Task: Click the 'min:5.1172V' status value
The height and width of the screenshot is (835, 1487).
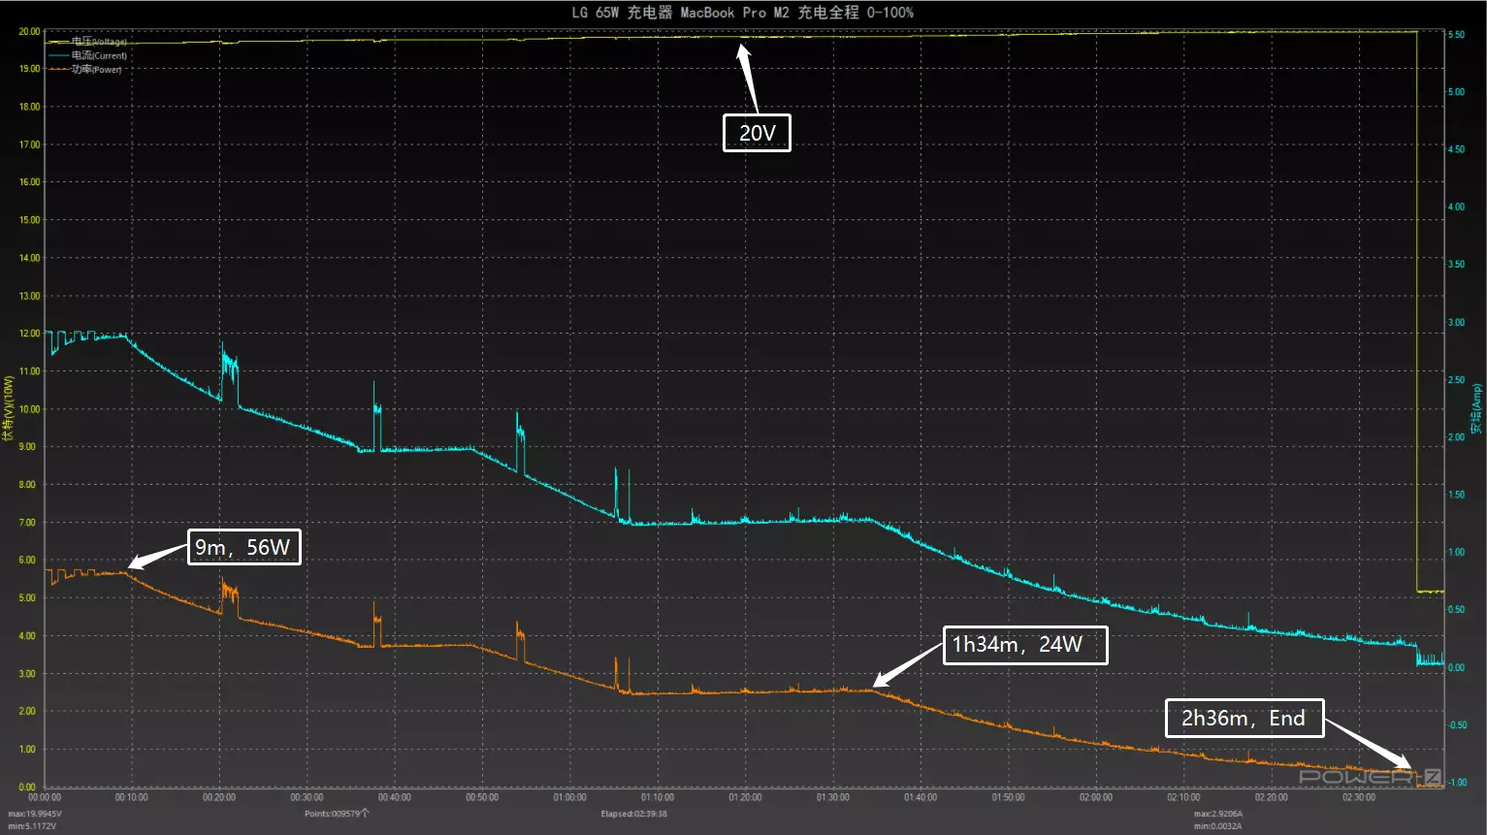Action: click(32, 826)
